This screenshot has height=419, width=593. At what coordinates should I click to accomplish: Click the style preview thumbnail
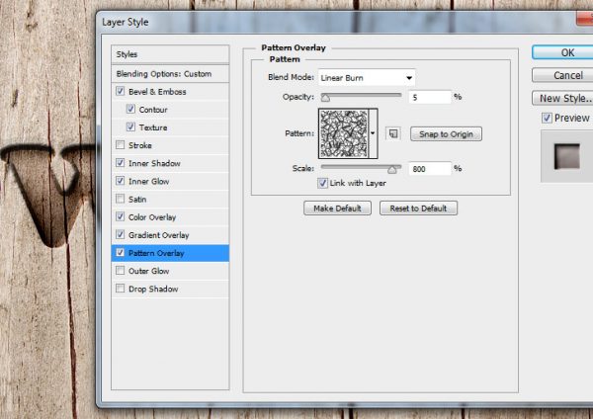(566, 157)
